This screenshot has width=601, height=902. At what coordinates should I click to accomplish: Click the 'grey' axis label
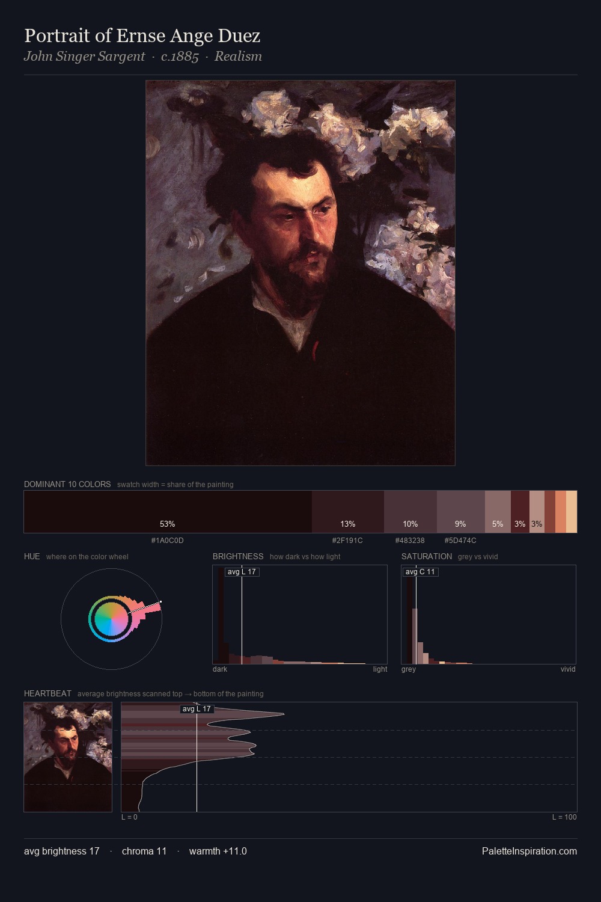[x=409, y=669]
